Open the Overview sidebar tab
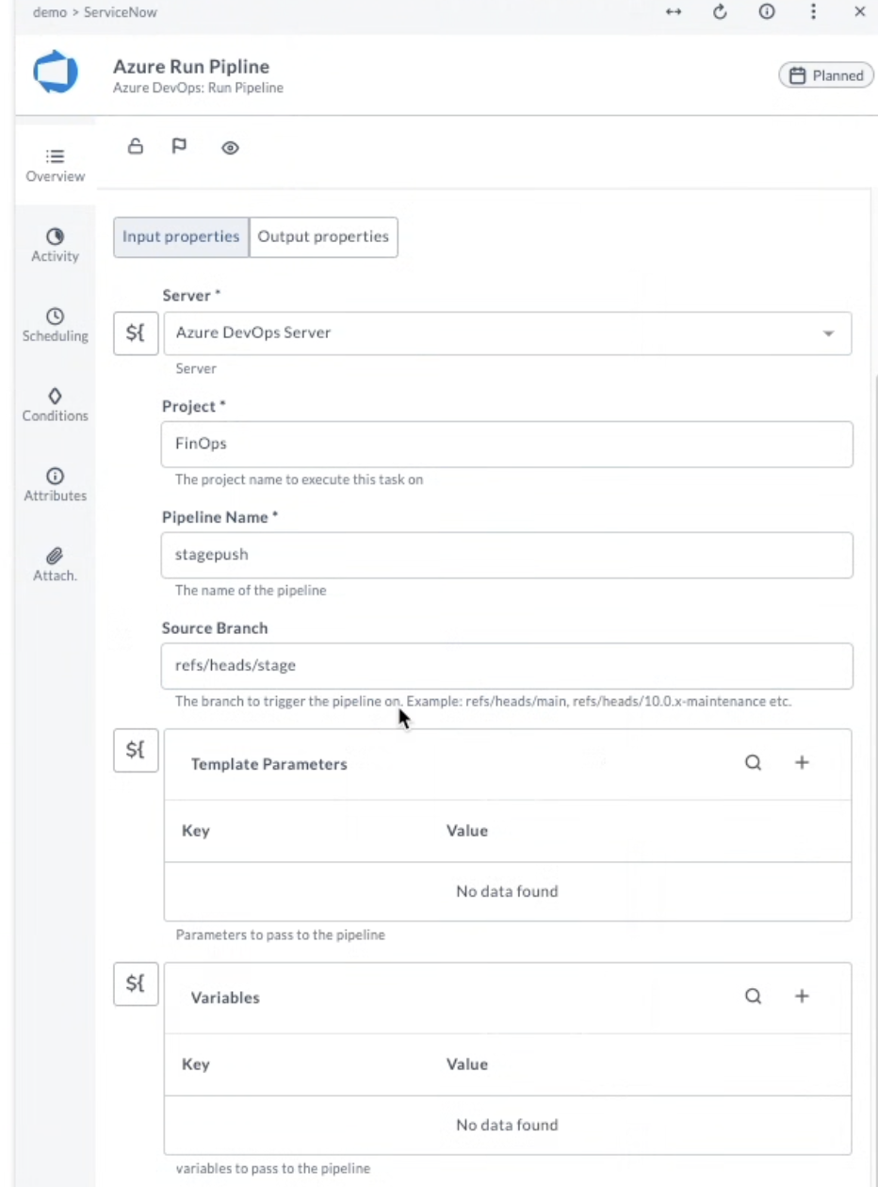 click(56, 165)
